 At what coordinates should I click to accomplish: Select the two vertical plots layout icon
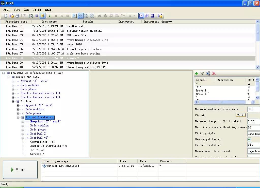(80, 16)
